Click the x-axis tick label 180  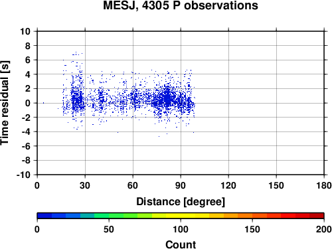(324, 185)
